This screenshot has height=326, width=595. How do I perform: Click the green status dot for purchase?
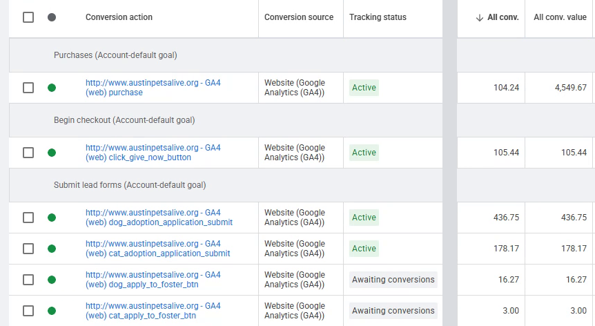coord(52,88)
